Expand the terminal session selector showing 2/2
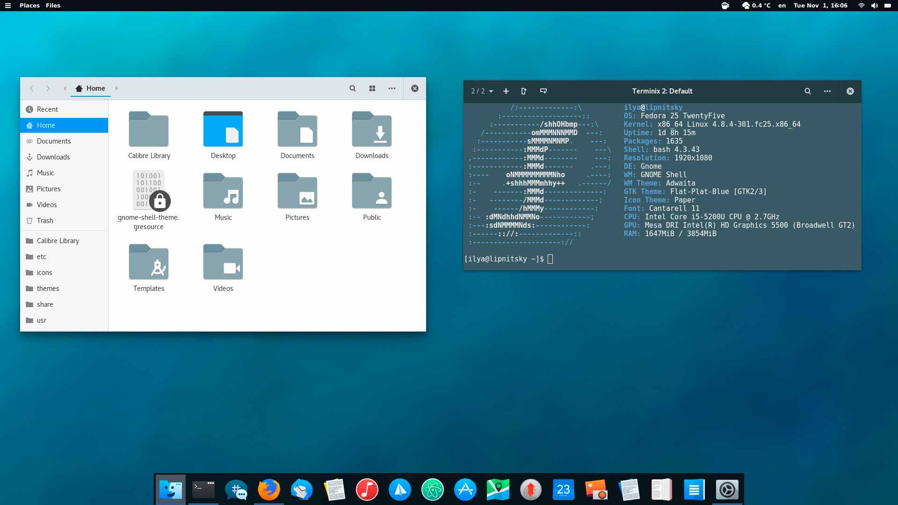898x505 pixels. [481, 91]
